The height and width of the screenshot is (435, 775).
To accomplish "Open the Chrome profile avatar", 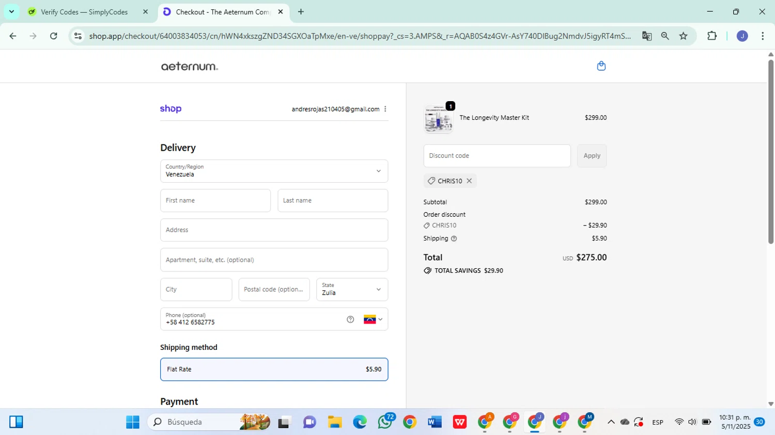I will (x=742, y=36).
